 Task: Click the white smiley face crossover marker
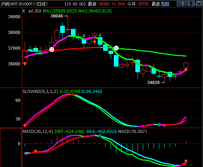(52, 50)
